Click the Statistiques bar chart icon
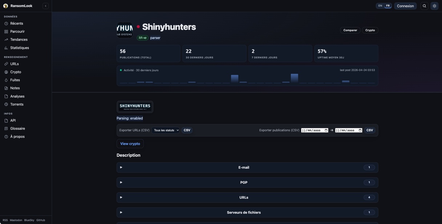 (x=6, y=48)
